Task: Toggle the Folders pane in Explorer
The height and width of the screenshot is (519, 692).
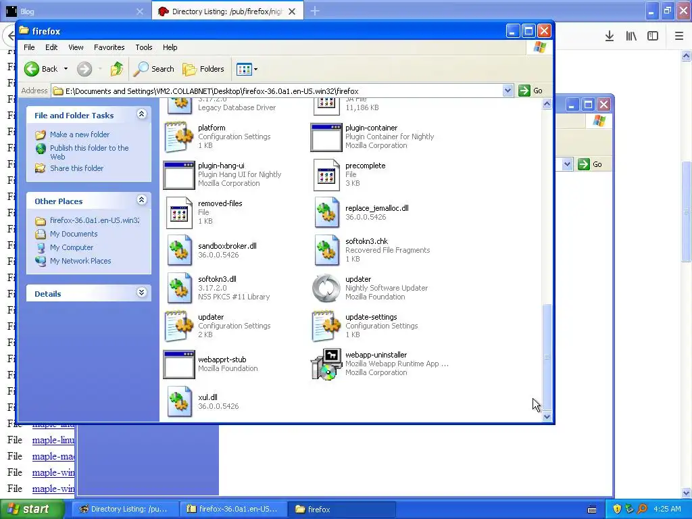Action: point(203,69)
